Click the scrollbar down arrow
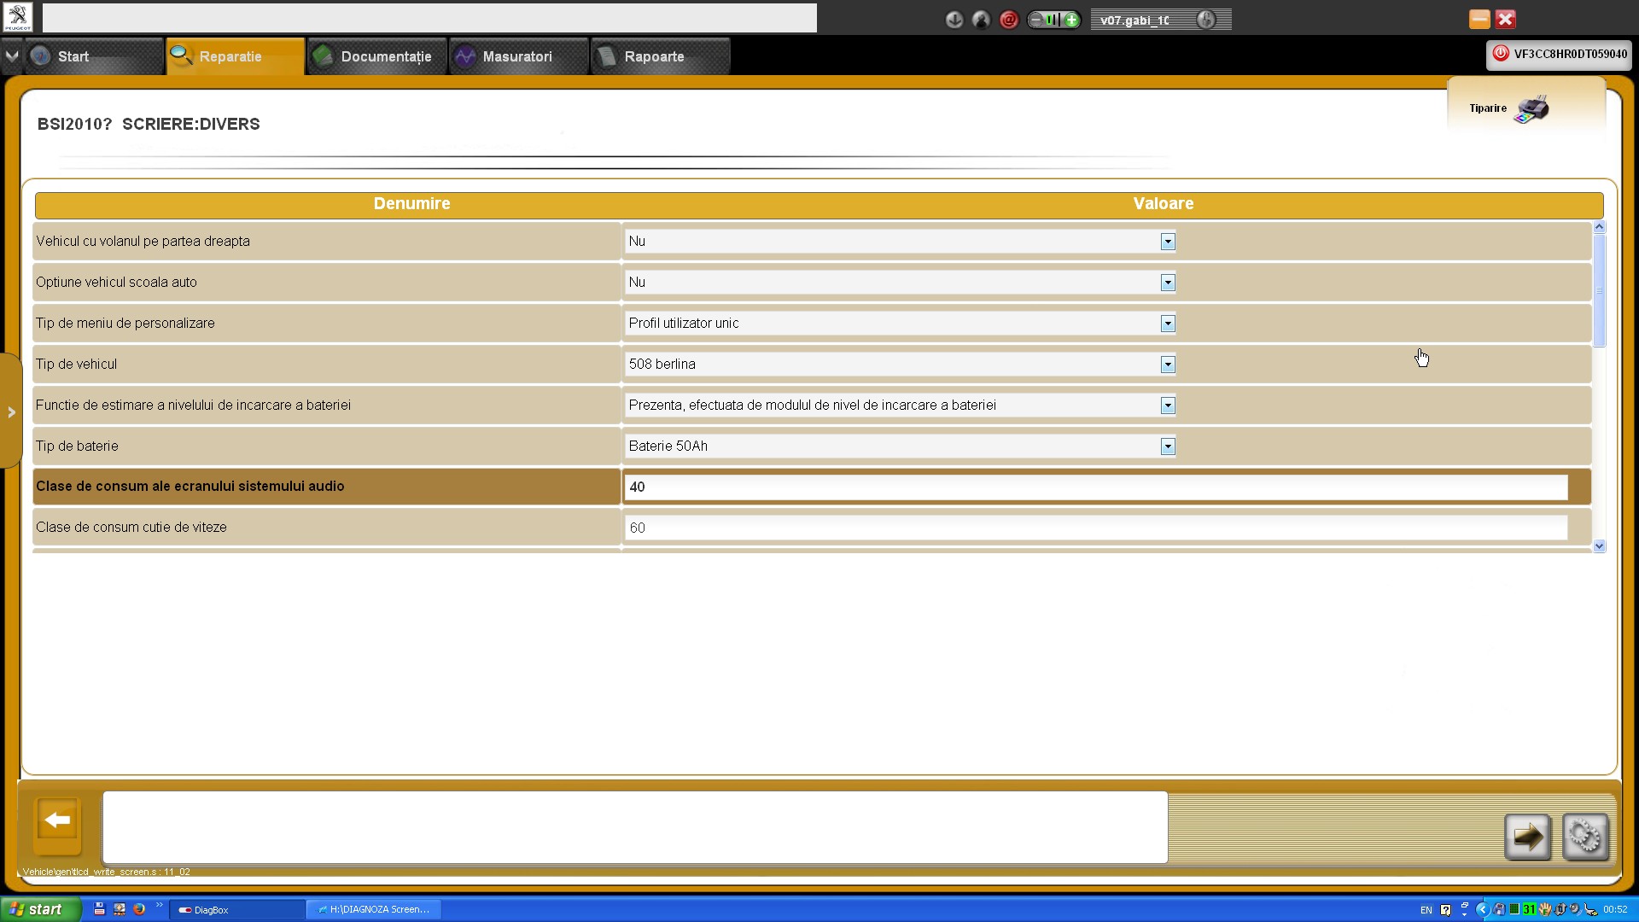The image size is (1639, 922). tap(1600, 546)
